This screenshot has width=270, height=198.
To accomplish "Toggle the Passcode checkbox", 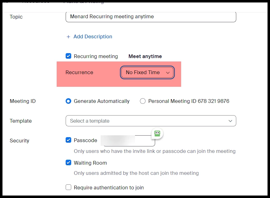I will coord(68,140).
